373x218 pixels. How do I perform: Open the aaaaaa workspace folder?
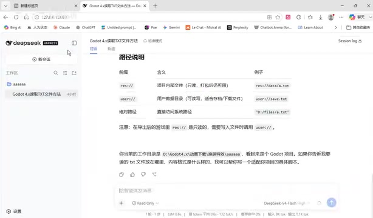(16, 84)
